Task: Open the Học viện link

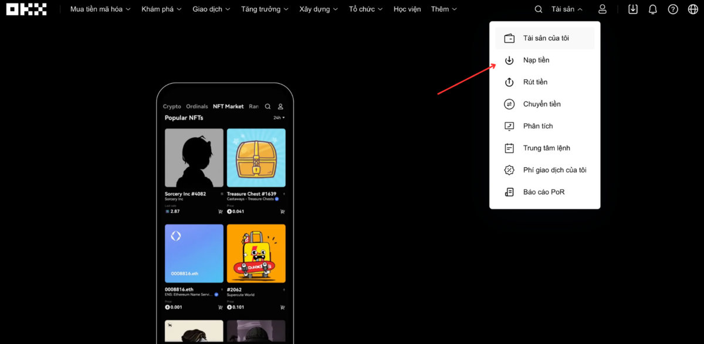Action: point(407,9)
